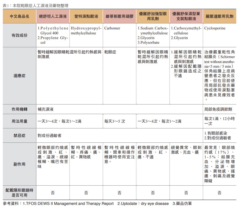The height and width of the screenshot is (208, 239).
Task: Select column header '優麗舒保濕型單支裝點眼液'
Action: coord(186,16)
